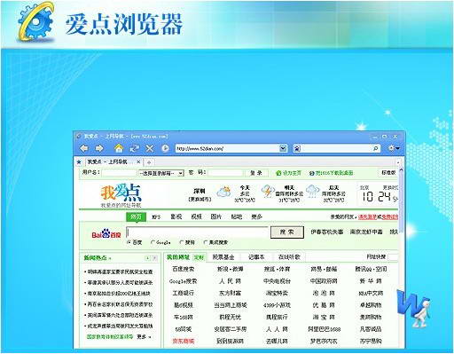Viewport: 454px width, 354px height.
Task: Click the Baidu logo beside search field
Action: [x=106, y=234]
